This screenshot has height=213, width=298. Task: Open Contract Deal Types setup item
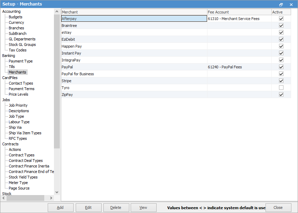(26, 161)
